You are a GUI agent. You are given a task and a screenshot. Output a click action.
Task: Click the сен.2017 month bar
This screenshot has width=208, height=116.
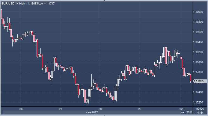coord(92,112)
